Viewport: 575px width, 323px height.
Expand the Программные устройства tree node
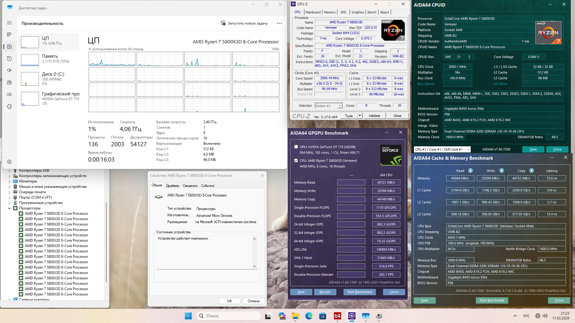(x=9, y=203)
